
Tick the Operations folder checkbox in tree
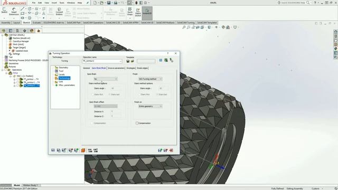[x=6, y=70]
